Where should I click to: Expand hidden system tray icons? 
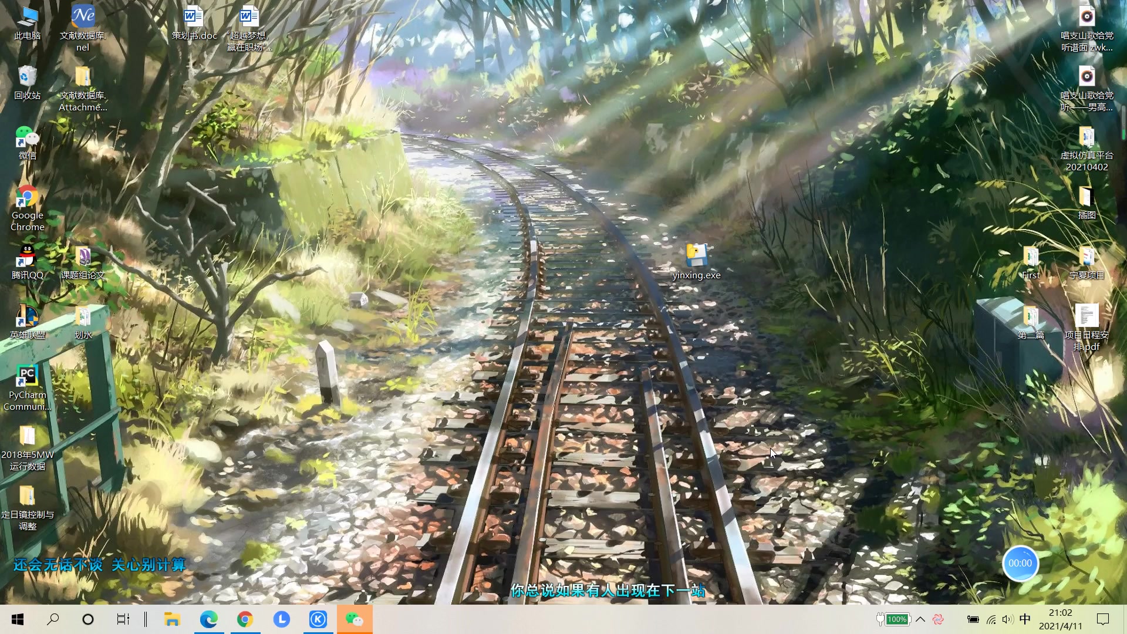pyautogui.click(x=920, y=619)
